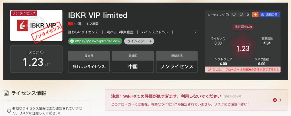Click the info icon beside スコア
Viewport: 291px width, 116px height.
coord(42,52)
